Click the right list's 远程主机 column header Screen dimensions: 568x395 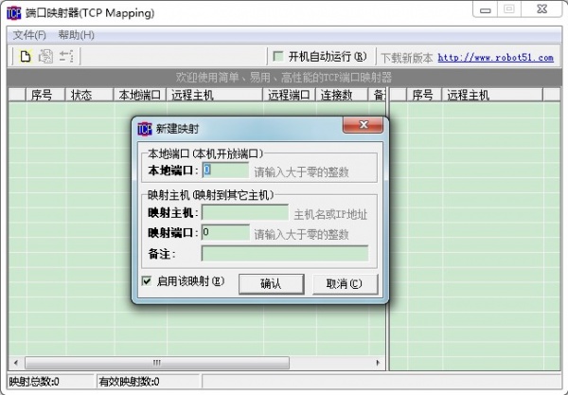[x=492, y=95]
